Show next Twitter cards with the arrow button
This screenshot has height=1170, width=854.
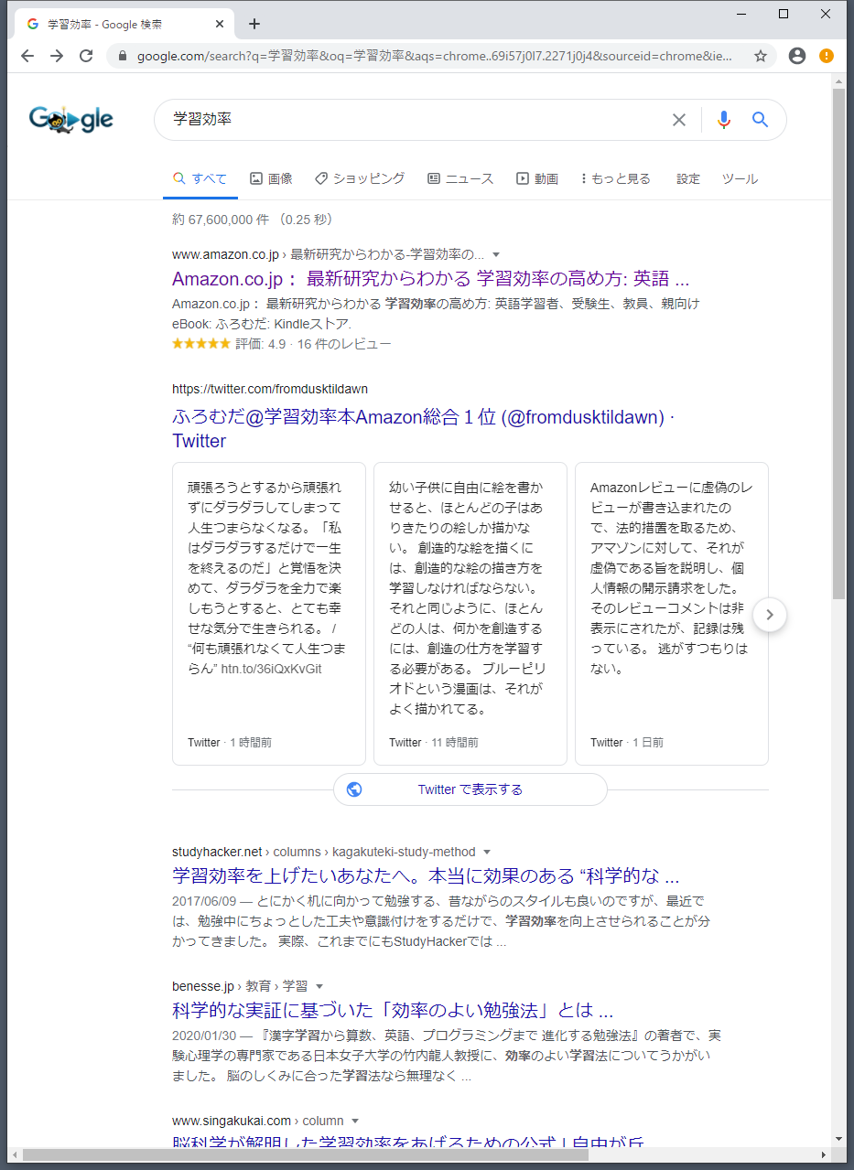[770, 615]
